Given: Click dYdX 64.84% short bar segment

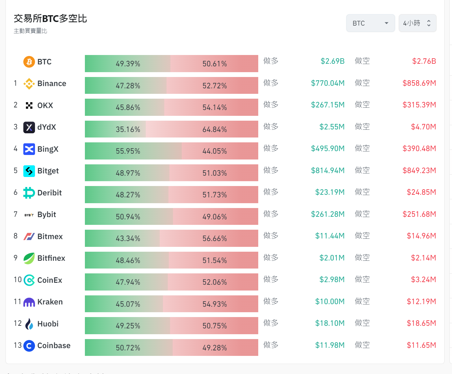Looking at the screenshot, I should (x=202, y=129).
